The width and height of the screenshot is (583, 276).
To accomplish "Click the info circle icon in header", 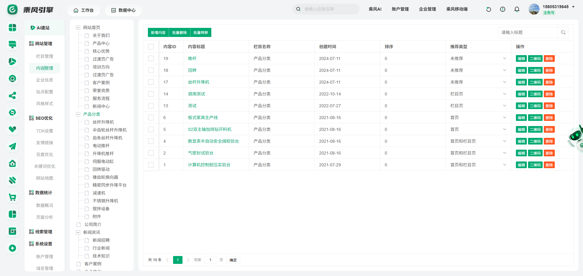I will 503,9.
